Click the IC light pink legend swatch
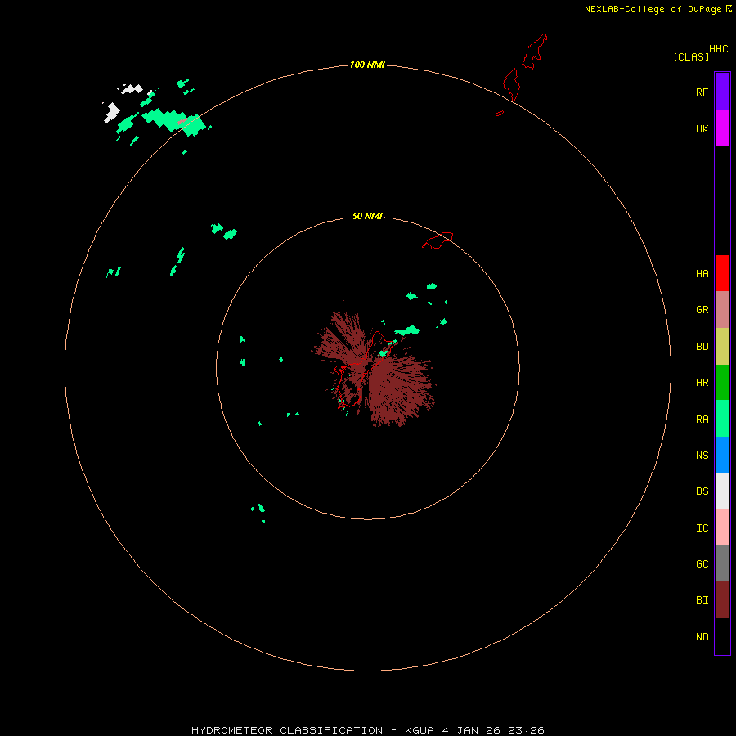736x736 pixels. (722, 527)
